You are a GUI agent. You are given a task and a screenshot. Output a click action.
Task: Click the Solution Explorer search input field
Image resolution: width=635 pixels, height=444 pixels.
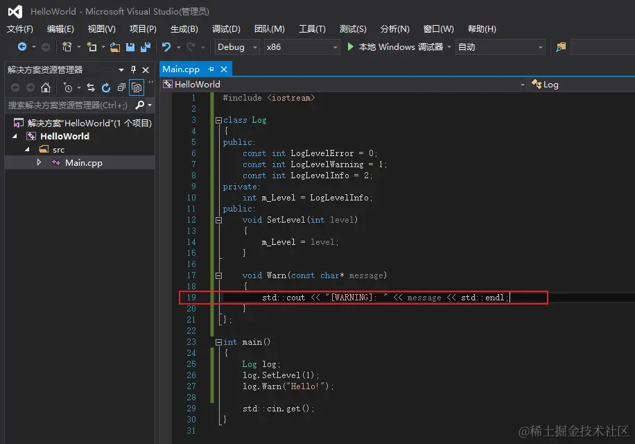[69, 105]
